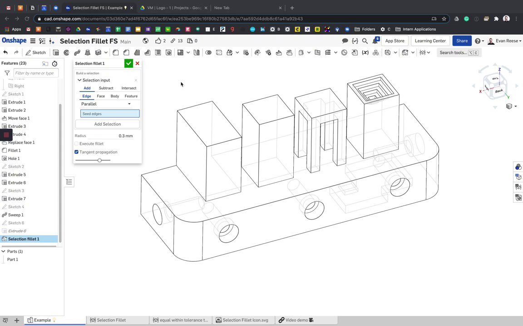Click the Sweep tool icon

(77, 53)
